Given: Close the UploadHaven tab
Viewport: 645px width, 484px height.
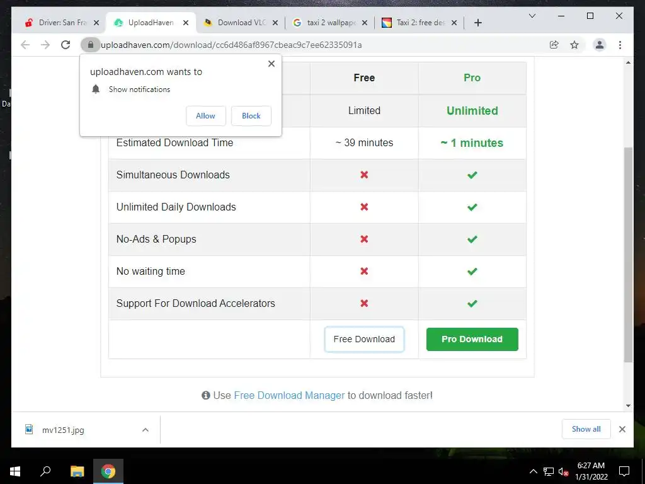Looking at the screenshot, I should click(186, 23).
